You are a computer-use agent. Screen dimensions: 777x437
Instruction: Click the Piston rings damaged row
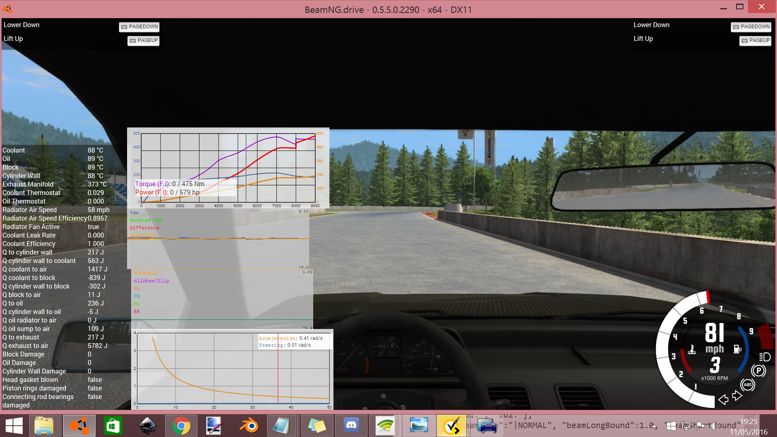click(x=53, y=388)
